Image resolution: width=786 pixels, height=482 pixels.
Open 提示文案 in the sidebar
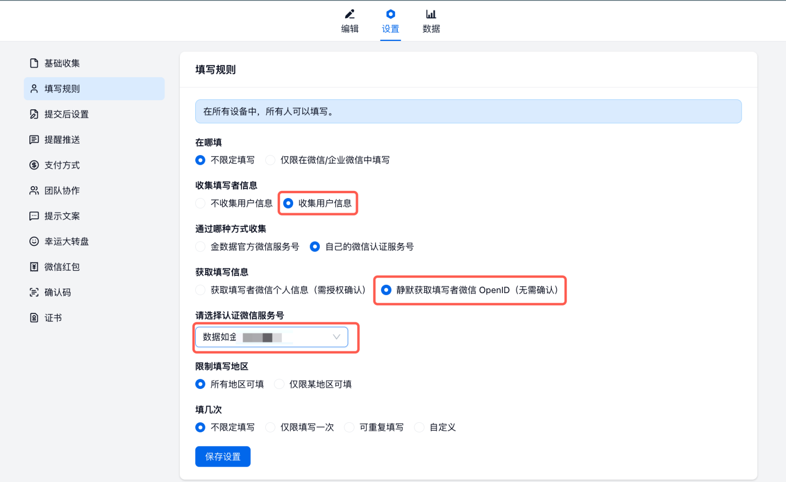[x=95, y=216]
